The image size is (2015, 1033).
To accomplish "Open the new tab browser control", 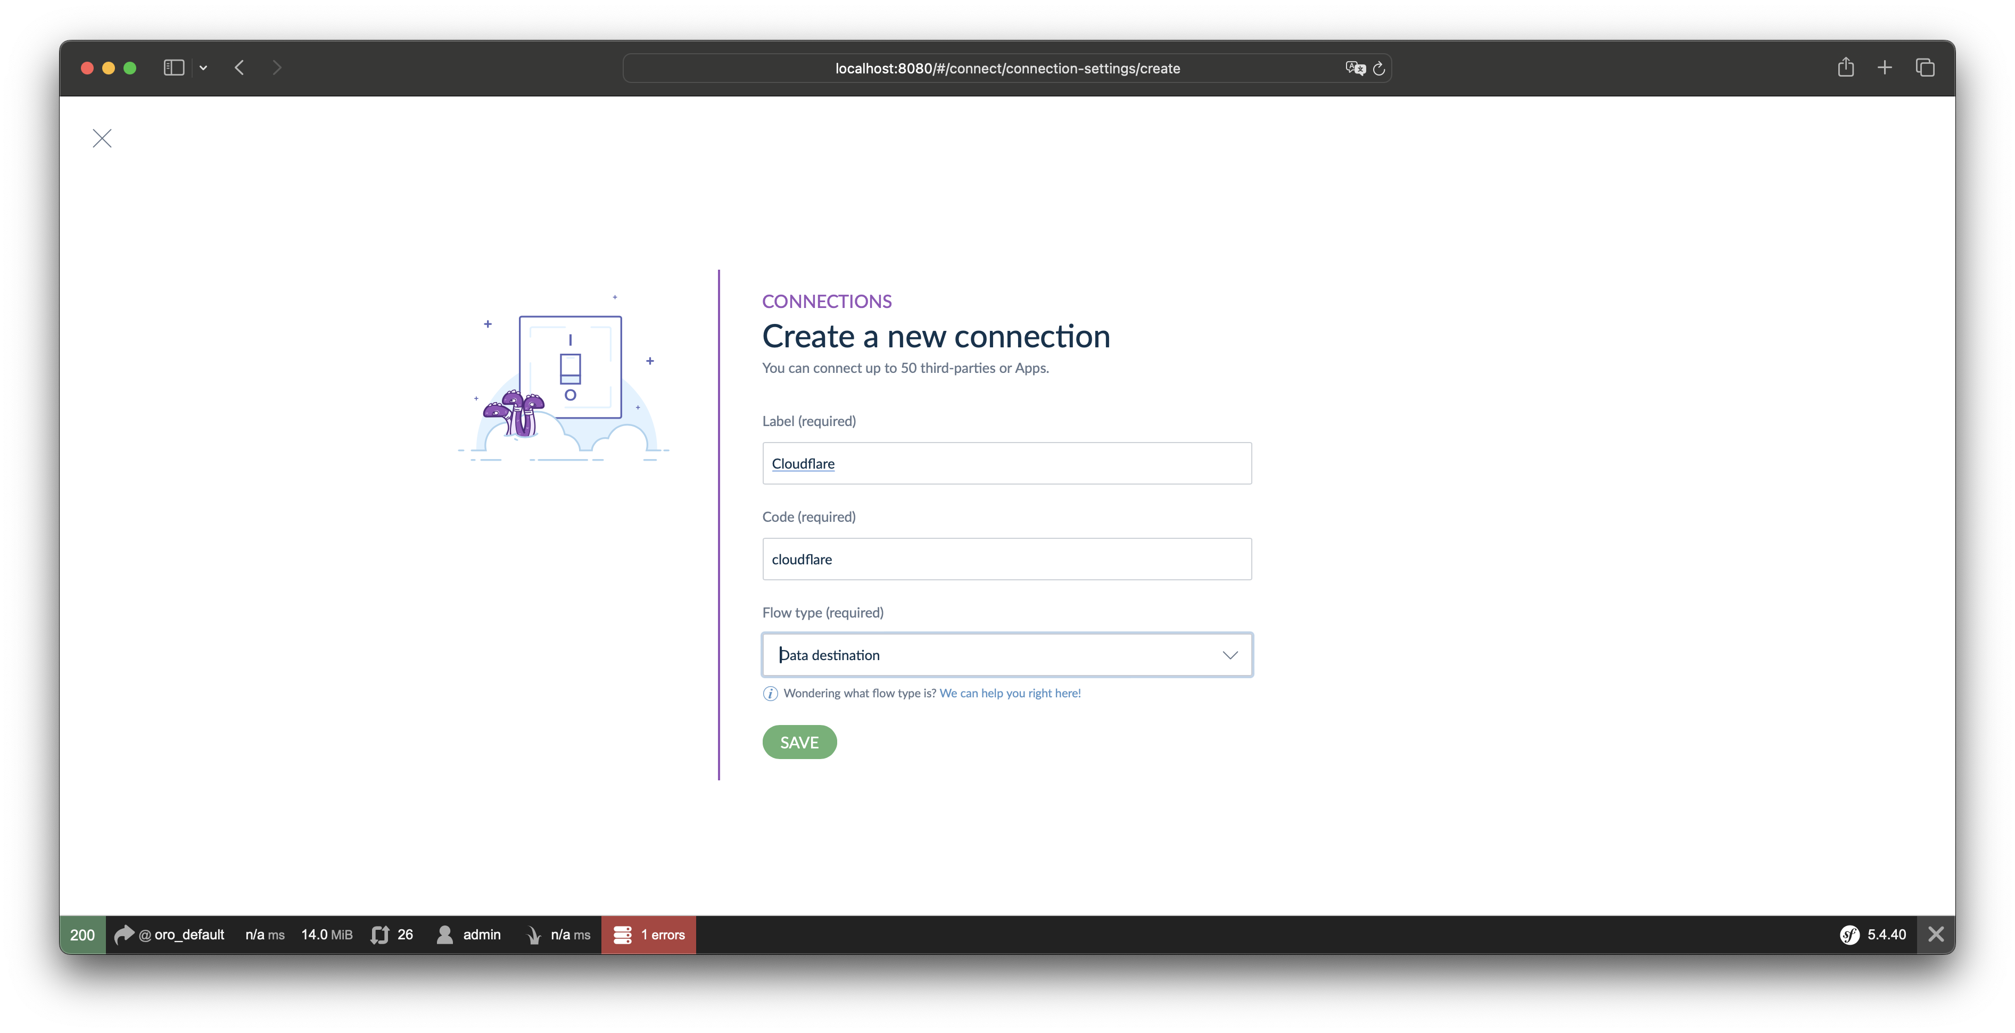I will pos(1883,67).
